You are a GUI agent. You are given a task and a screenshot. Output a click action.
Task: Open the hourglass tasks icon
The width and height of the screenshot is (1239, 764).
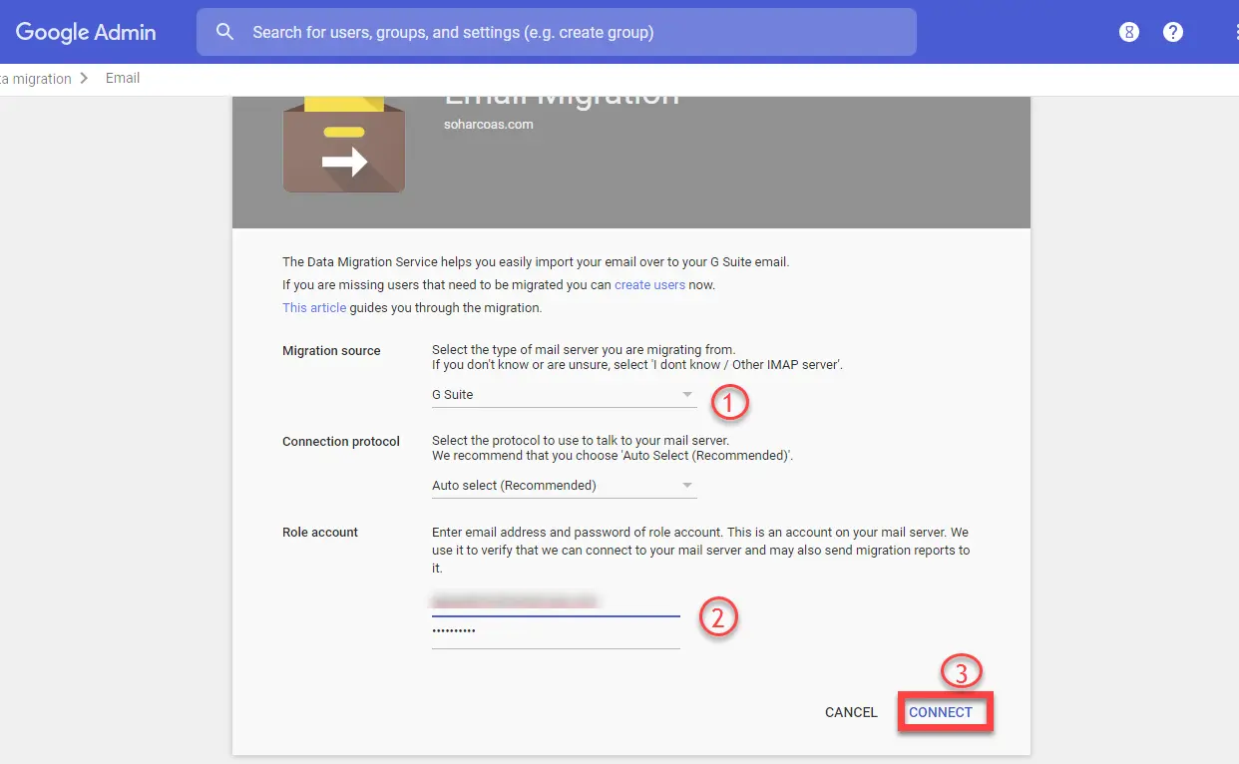pos(1129,32)
